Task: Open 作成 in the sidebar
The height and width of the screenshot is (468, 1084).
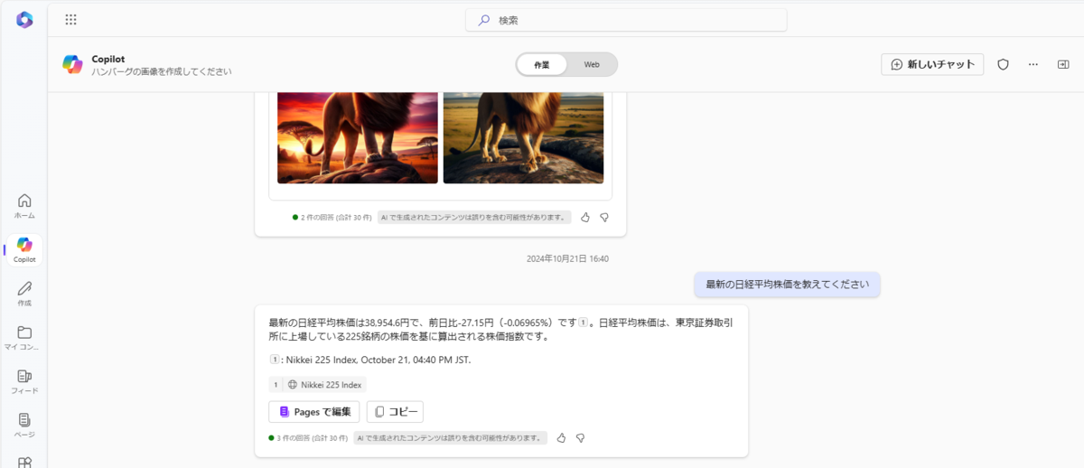Action: pyautogui.click(x=24, y=294)
